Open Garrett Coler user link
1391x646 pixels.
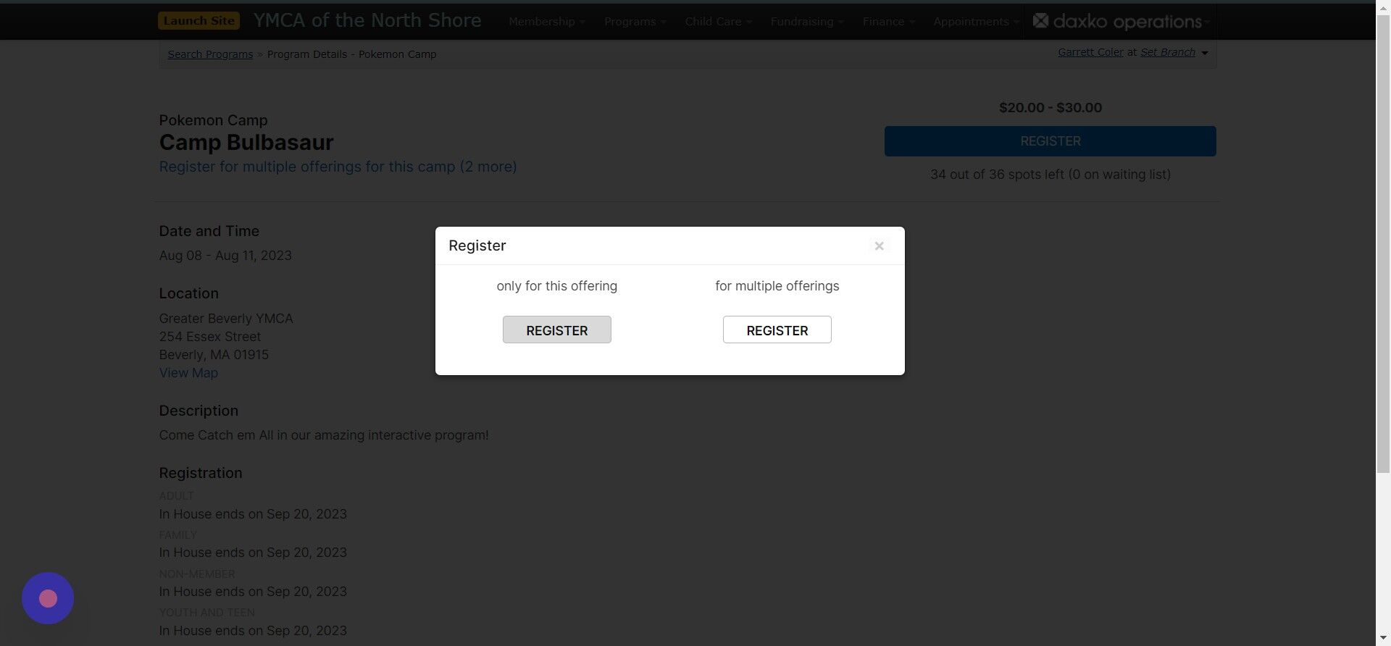click(x=1090, y=52)
